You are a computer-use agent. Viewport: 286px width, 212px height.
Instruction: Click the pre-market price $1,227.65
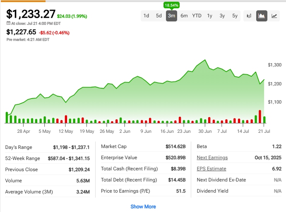click(21, 32)
